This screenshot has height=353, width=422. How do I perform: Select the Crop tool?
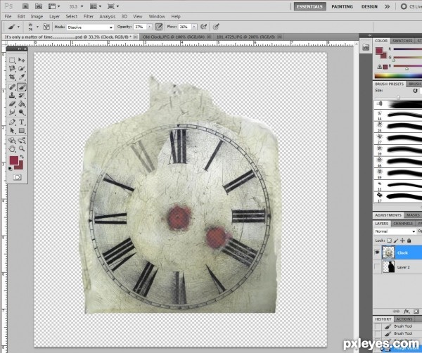(x=12, y=77)
